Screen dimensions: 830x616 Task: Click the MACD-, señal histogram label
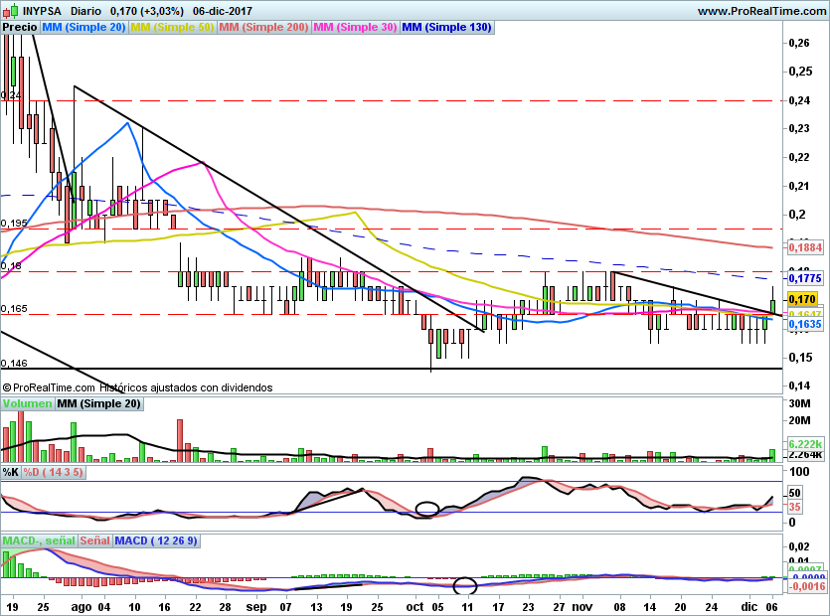coord(39,540)
